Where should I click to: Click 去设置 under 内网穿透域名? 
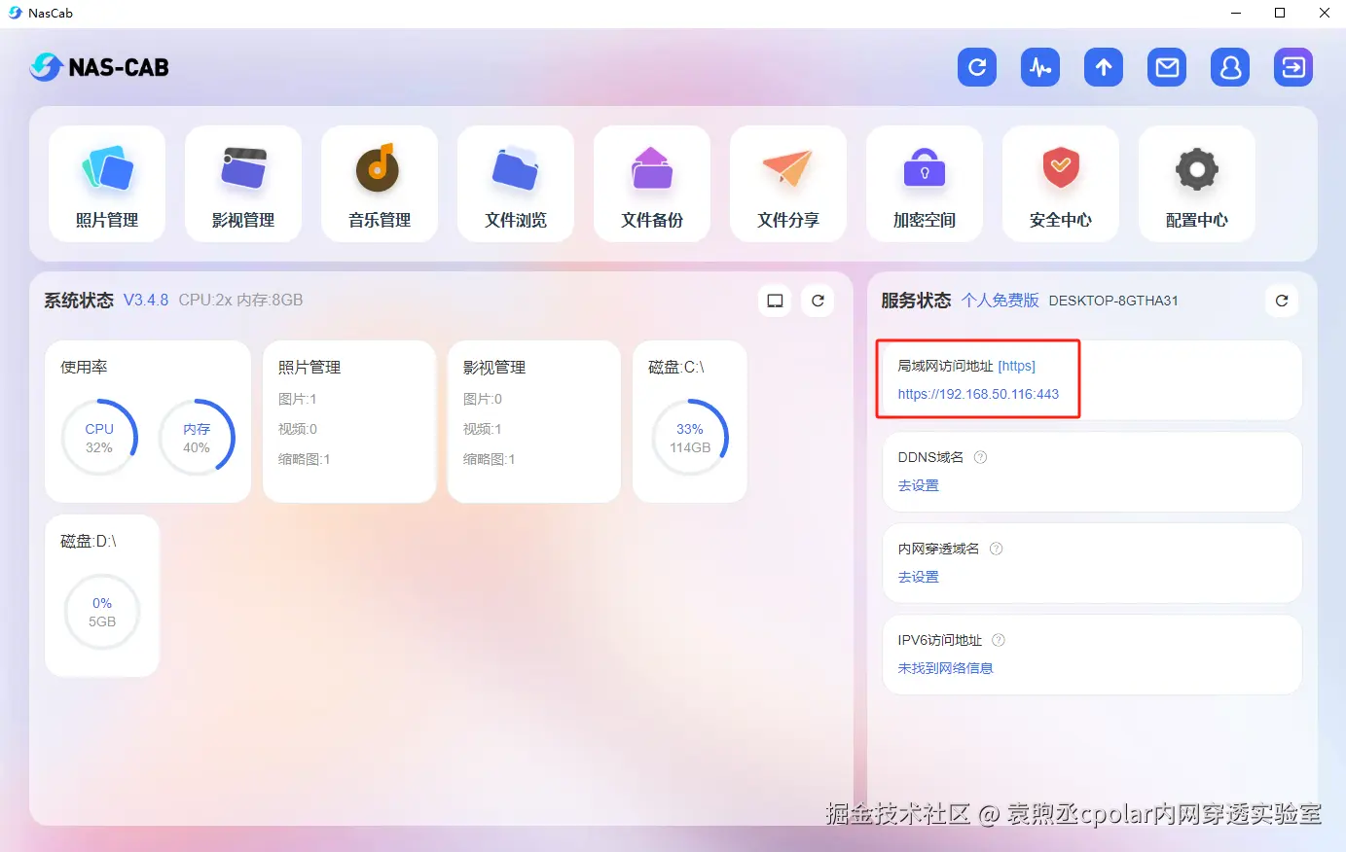(x=919, y=577)
